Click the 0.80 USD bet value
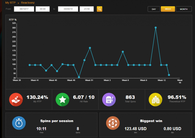 click(172, 129)
